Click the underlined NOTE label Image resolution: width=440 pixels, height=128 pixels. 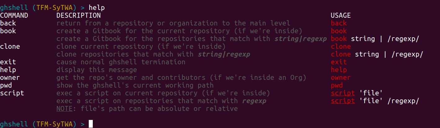[x=64, y=108]
